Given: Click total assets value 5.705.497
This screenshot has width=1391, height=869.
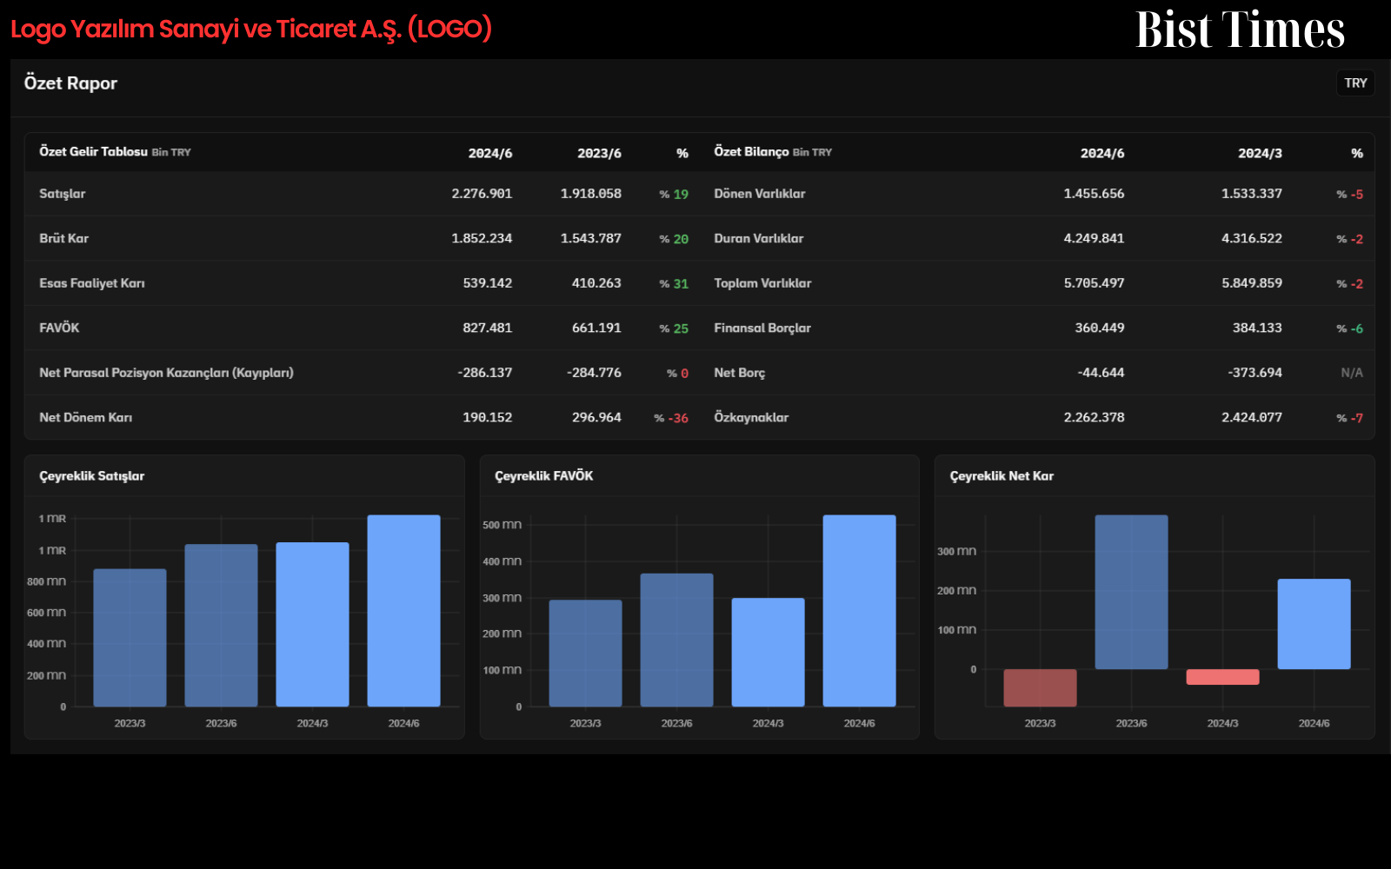Looking at the screenshot, I should [1094, 283].
